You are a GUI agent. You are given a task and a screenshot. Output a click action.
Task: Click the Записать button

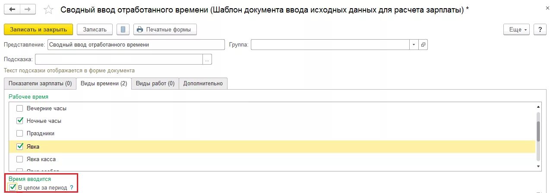click(95, 29)
